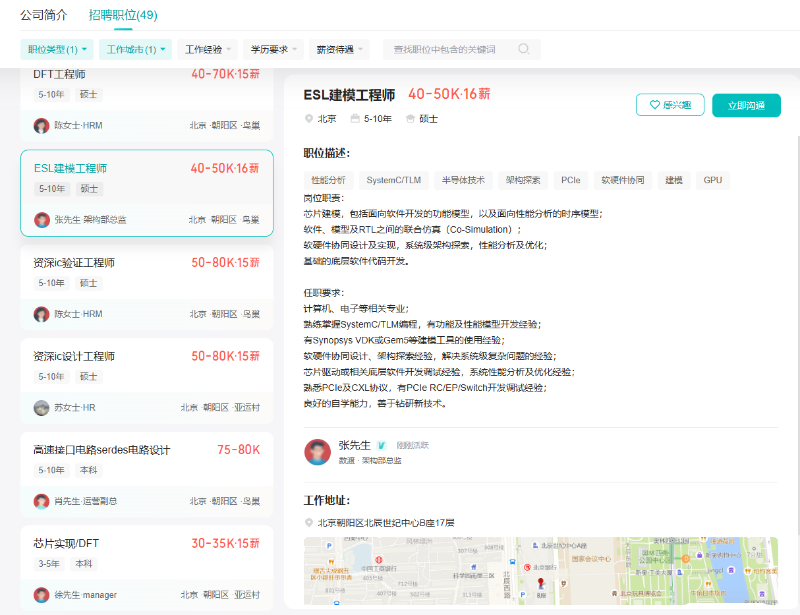
Task: Click the heart icon on 感兴趣
Action: click(x=654, y=105)
